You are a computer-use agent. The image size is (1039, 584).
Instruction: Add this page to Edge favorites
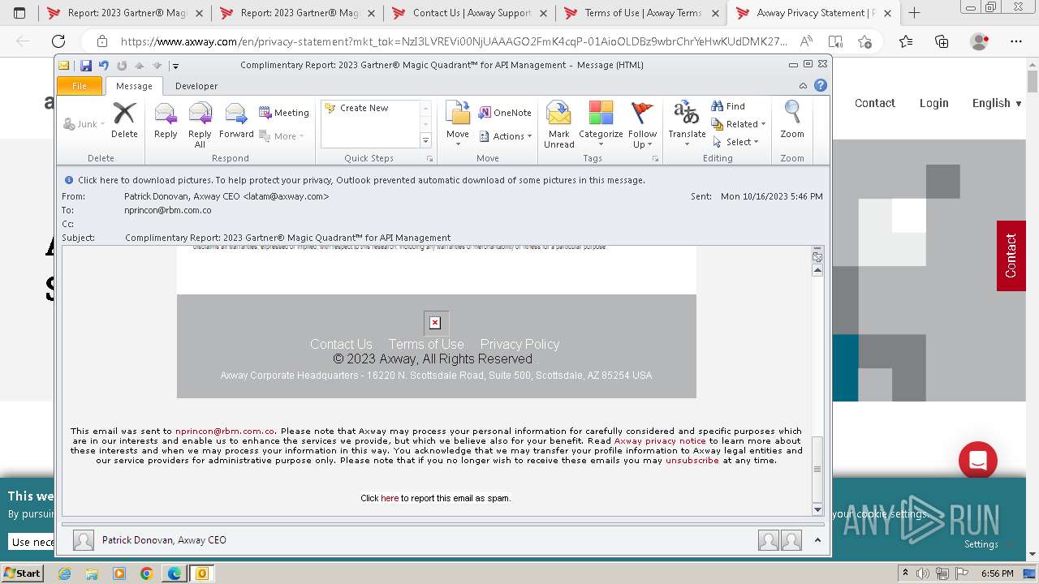(x=864, y=41)
